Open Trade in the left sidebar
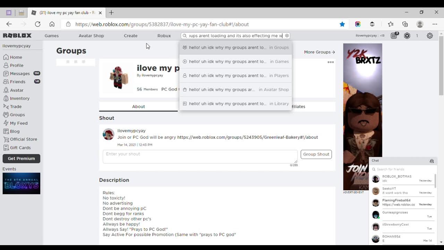The width and height of the screenshot is (444, 250). pyautogui.click(x=12, y=107)
